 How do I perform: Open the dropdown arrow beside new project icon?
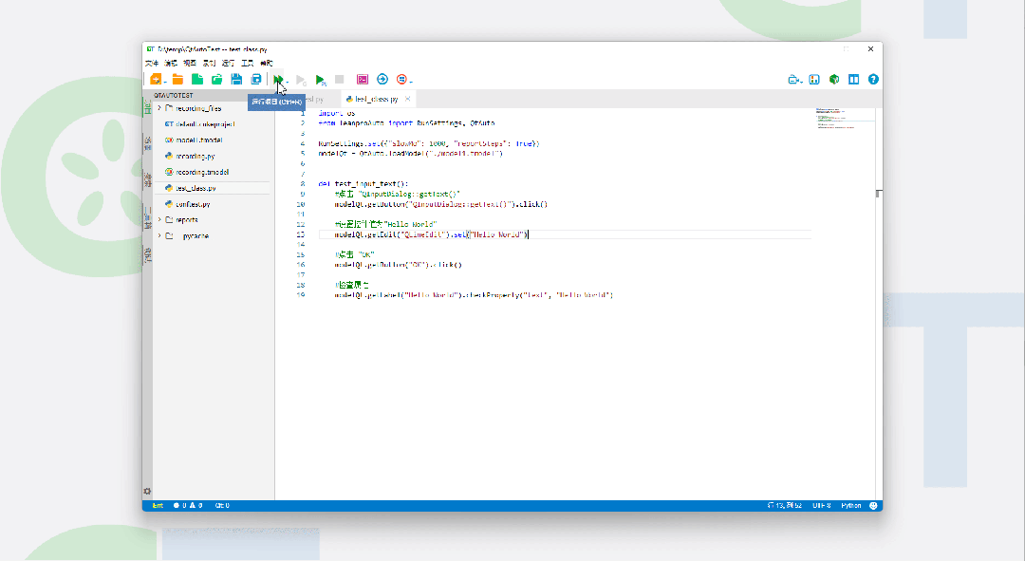coord(165,82)
